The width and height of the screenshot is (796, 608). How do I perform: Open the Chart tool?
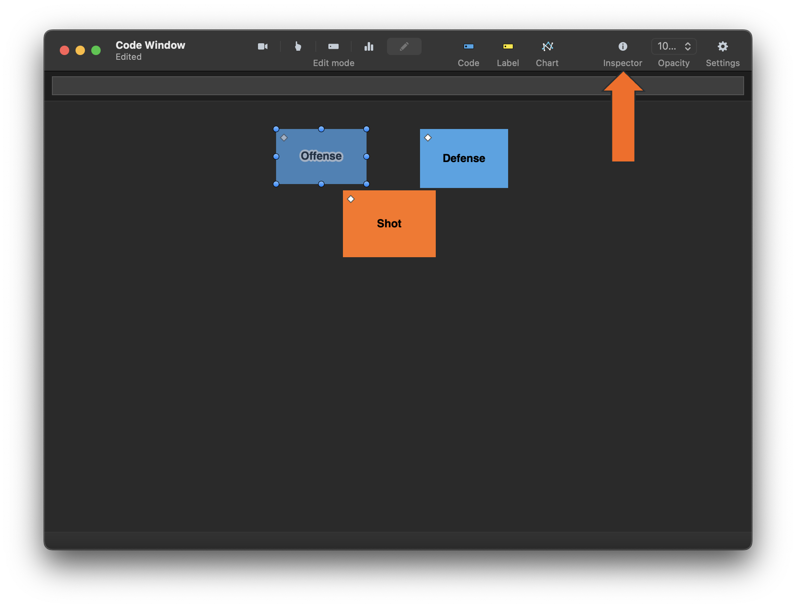(547, 46)
